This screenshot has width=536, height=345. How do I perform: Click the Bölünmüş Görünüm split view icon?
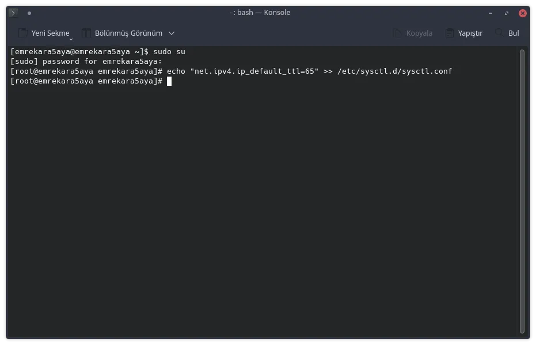86,33
